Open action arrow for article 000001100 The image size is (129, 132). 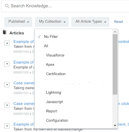coord(7,105)
